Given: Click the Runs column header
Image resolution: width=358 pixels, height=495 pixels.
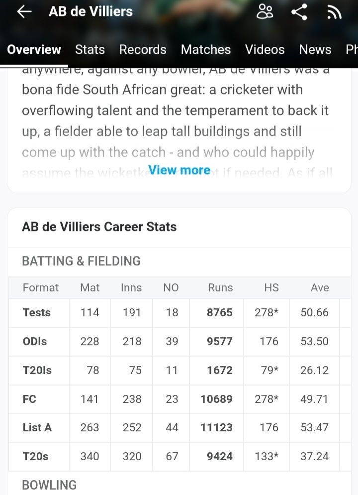Looking at the screenshot, I should tap(220, 288).
